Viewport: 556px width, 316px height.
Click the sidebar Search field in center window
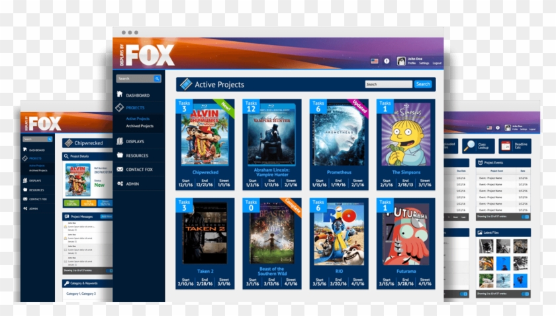[x=135, y=78]
